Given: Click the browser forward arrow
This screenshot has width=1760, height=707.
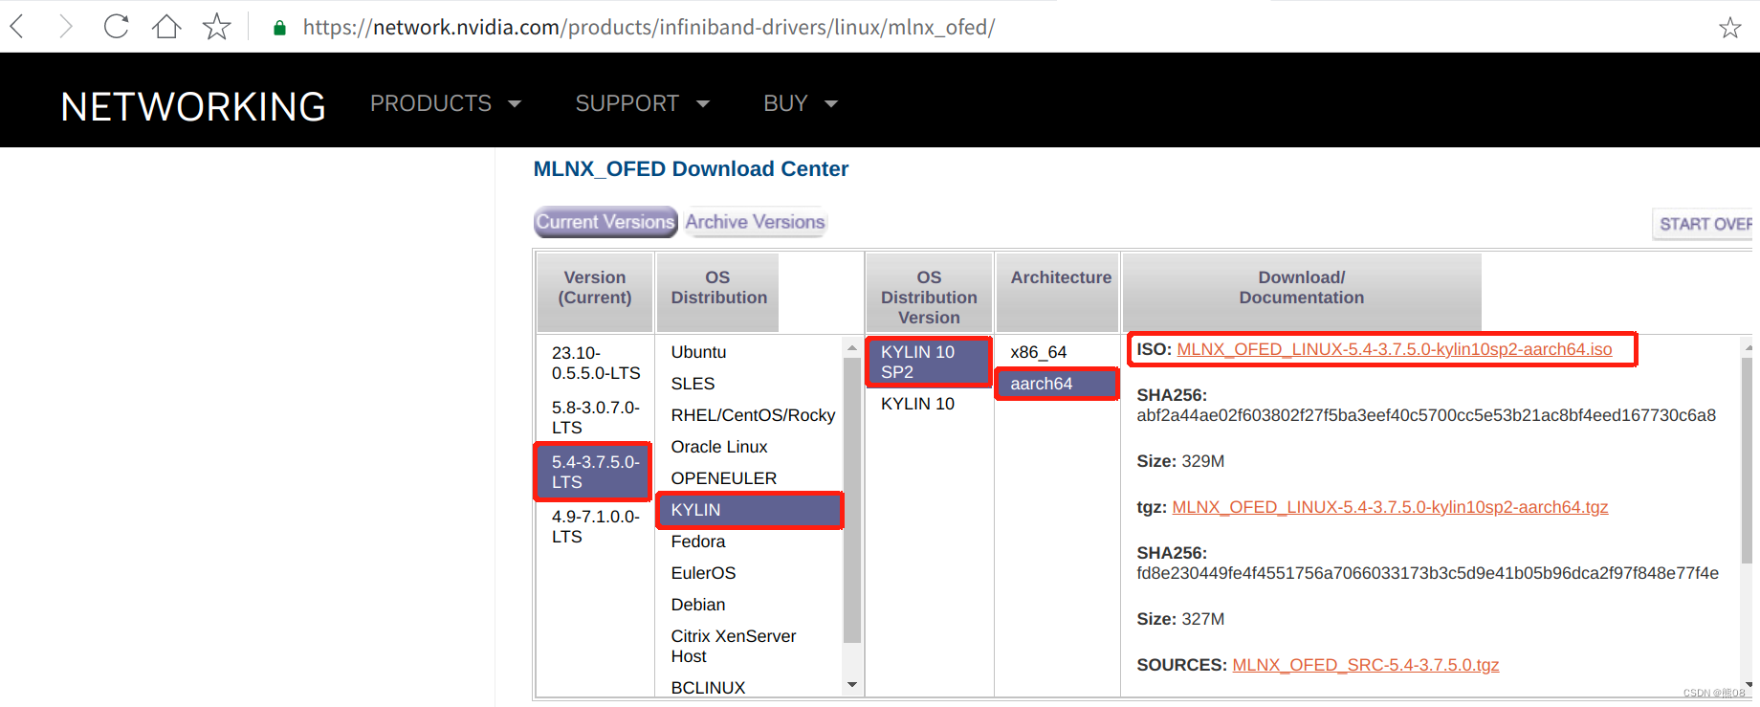Looking at the screenshot, I should coord(65,26).
